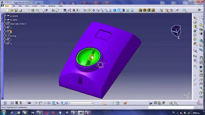Select the Geometrical Set.1 tree label
Viewport: 205px width, 115px height.
[18, 24]
